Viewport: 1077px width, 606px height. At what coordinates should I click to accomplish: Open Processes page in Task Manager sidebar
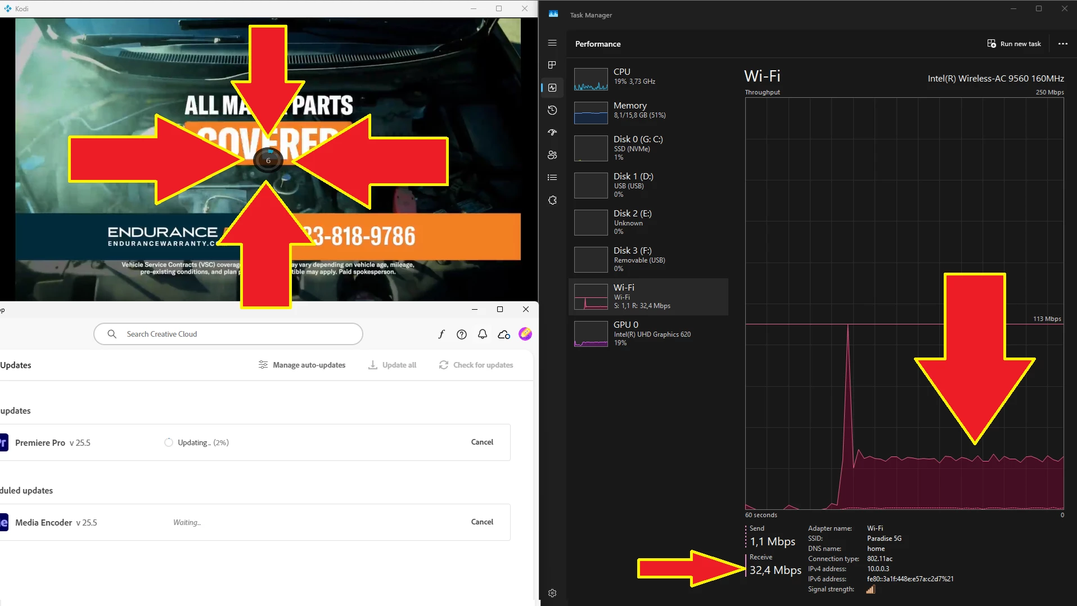click(x=552, y=65)
